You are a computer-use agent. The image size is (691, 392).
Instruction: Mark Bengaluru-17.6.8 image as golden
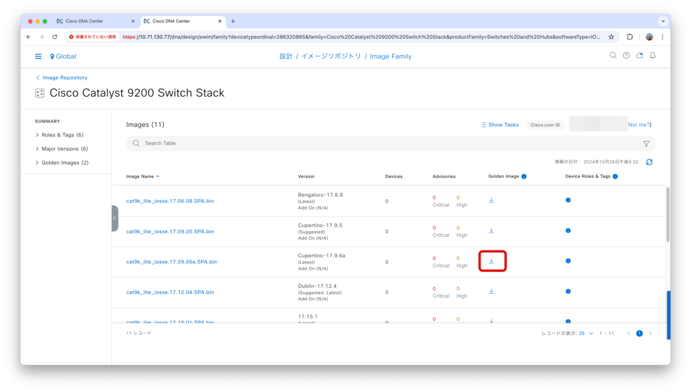(491, 200)
